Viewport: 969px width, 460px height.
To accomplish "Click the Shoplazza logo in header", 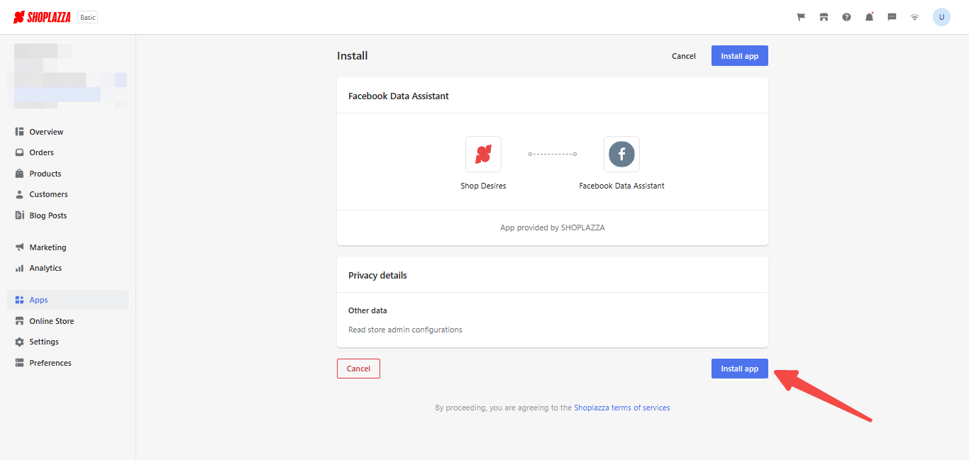I will [x=42, y=17].
